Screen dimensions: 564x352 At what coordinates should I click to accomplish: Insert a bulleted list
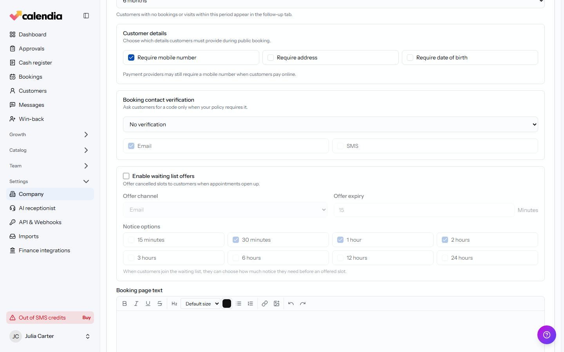tap(239, 304)
